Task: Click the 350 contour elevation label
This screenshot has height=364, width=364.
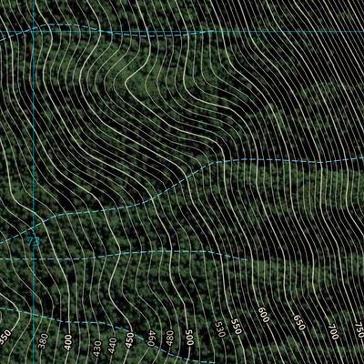Action: pyautogui.click(x=5, y=338)
